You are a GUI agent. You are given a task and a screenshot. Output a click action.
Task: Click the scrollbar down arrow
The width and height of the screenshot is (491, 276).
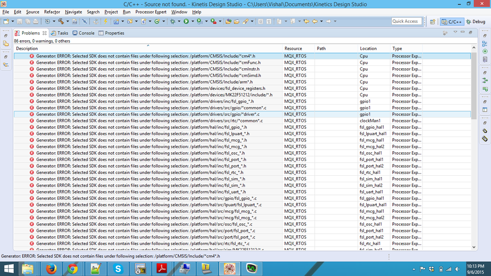[474, 247]
